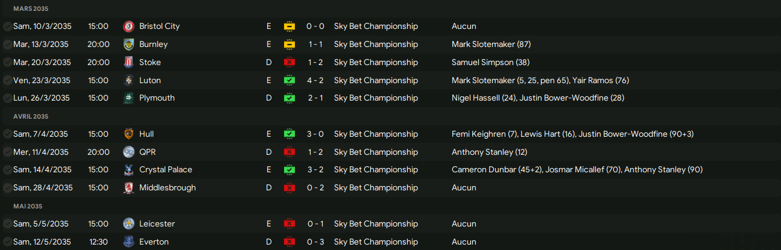This screenshot has height=250, width=781.
Task: Toggle check circle beside 7/4/2035 Hull fixture
Action: 7,134
